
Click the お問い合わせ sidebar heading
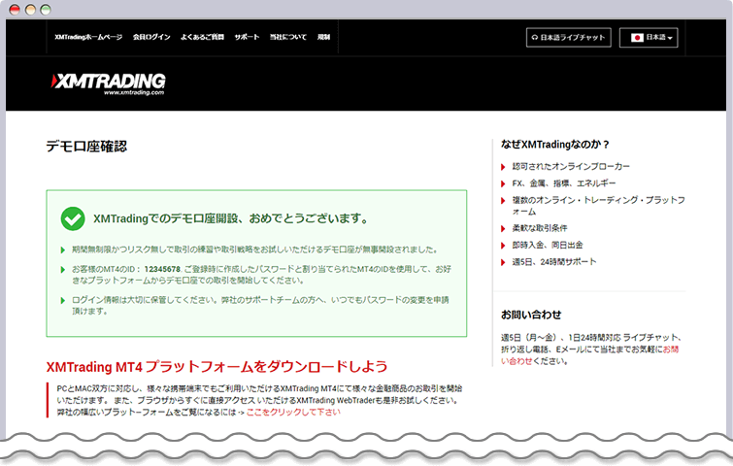coord(531,315)
